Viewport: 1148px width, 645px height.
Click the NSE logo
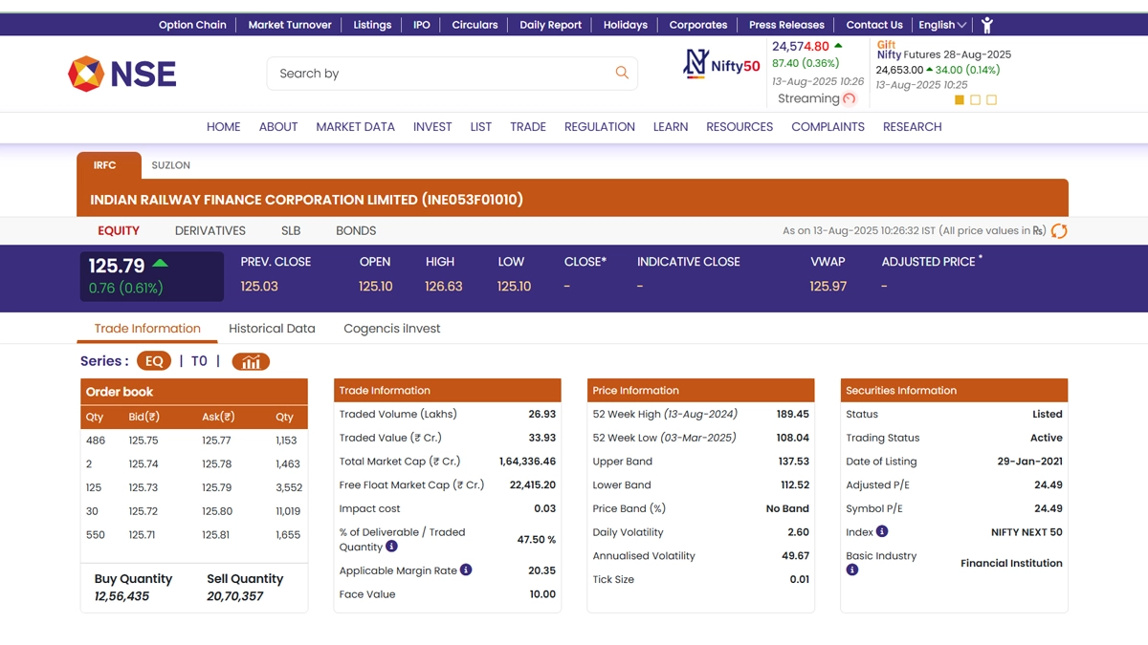(121, 74)
